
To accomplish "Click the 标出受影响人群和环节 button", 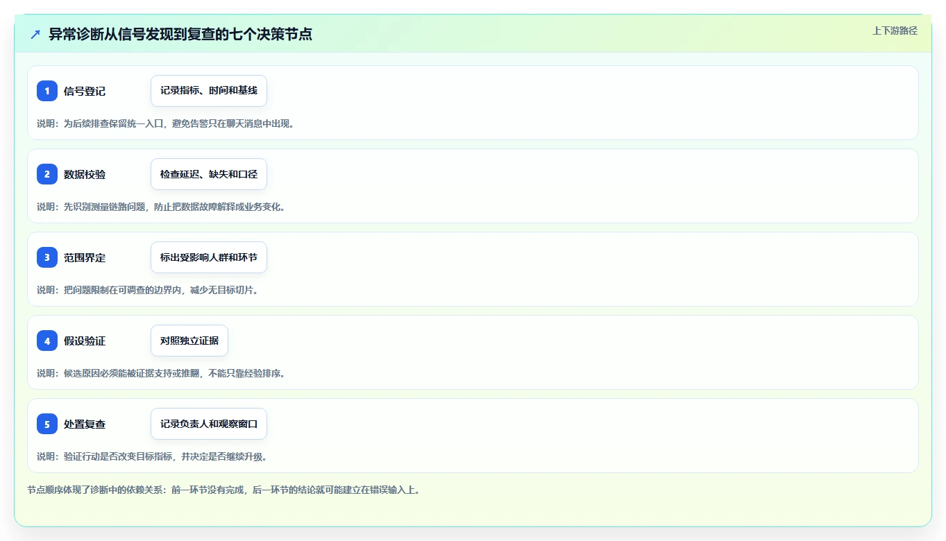I will 209,257.
